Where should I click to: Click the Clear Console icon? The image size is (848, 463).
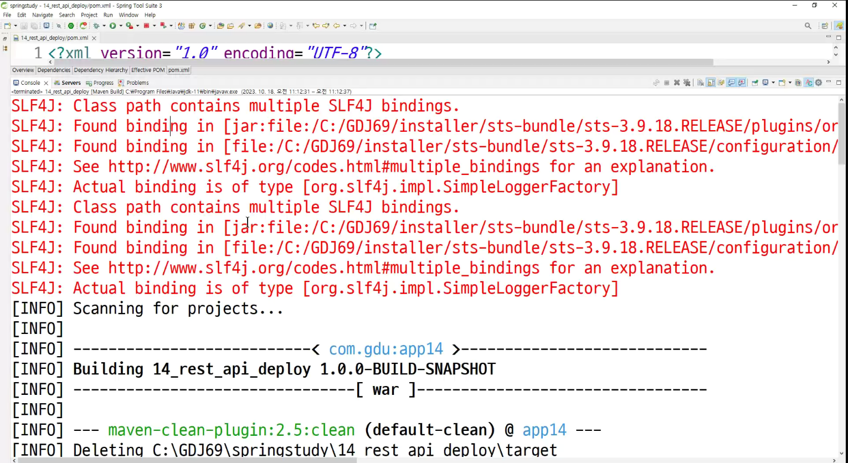point(700,83)
